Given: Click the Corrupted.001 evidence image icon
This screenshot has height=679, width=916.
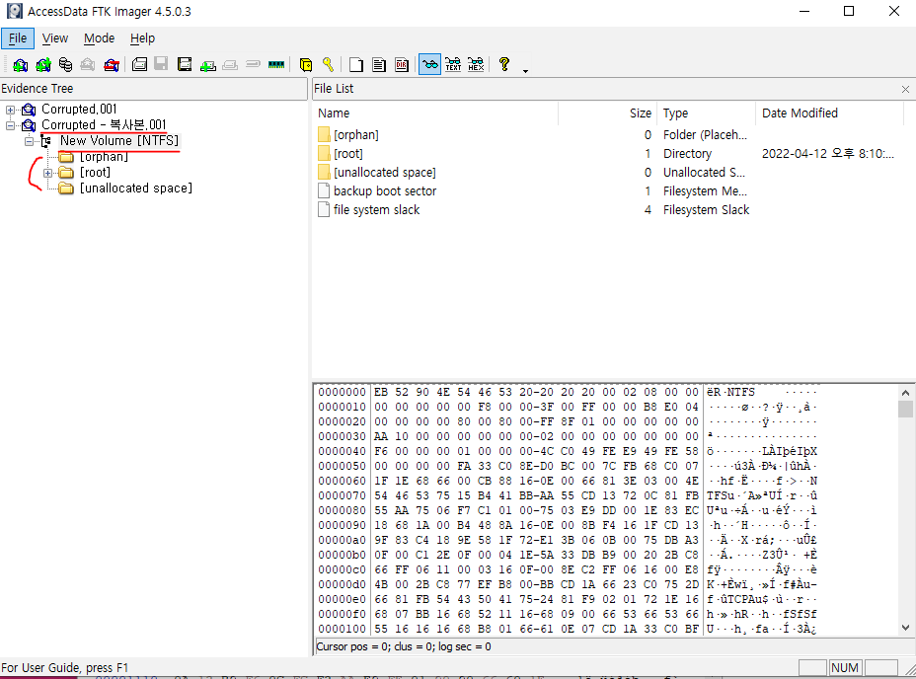Looking at the screenshot, I should coord(29,110).
